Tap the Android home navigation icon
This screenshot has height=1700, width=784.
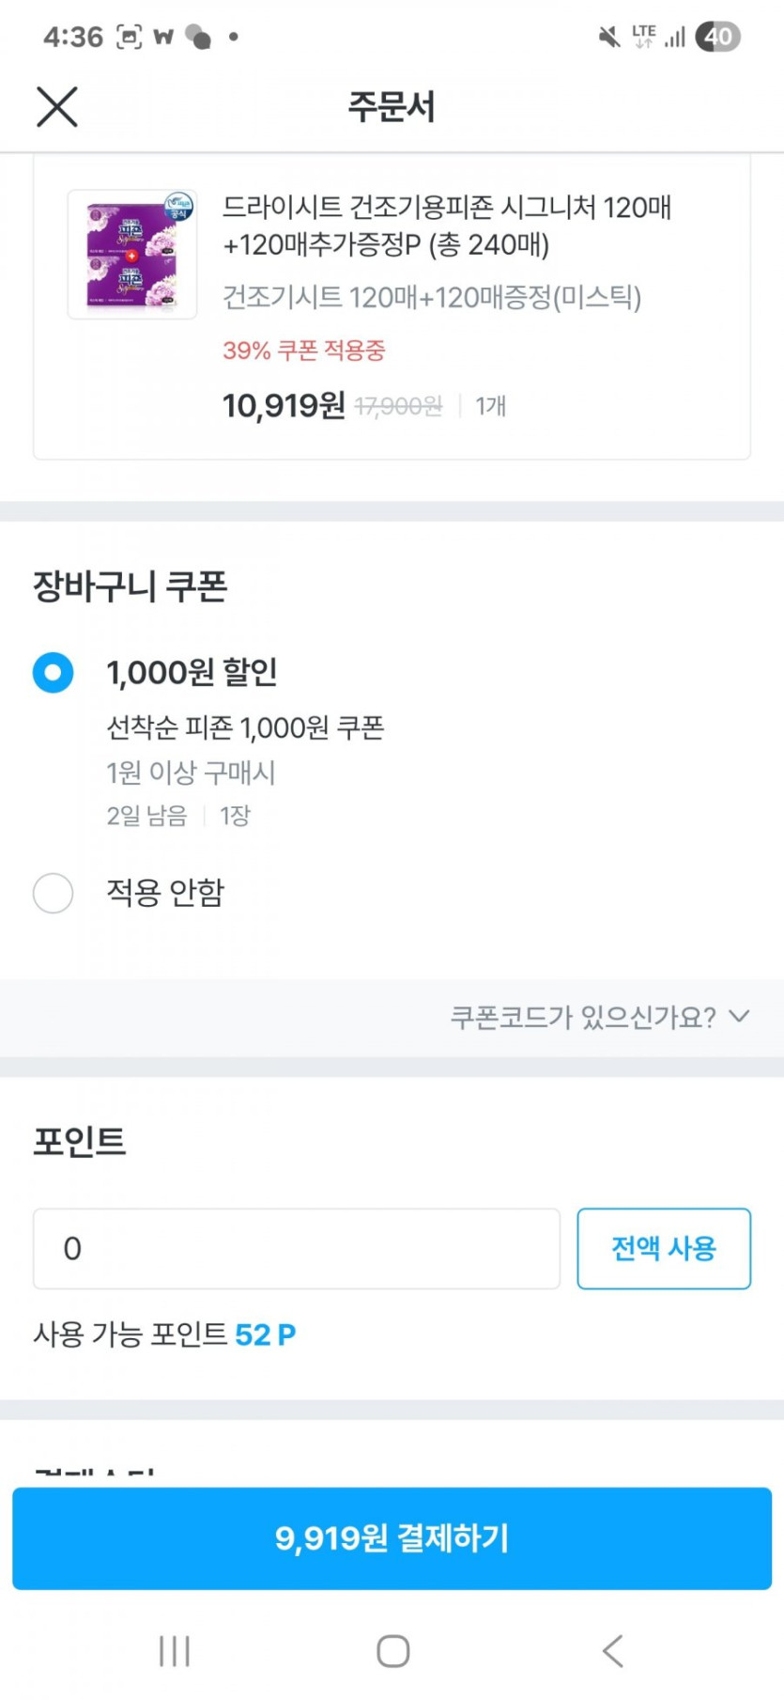point(392,1651)
